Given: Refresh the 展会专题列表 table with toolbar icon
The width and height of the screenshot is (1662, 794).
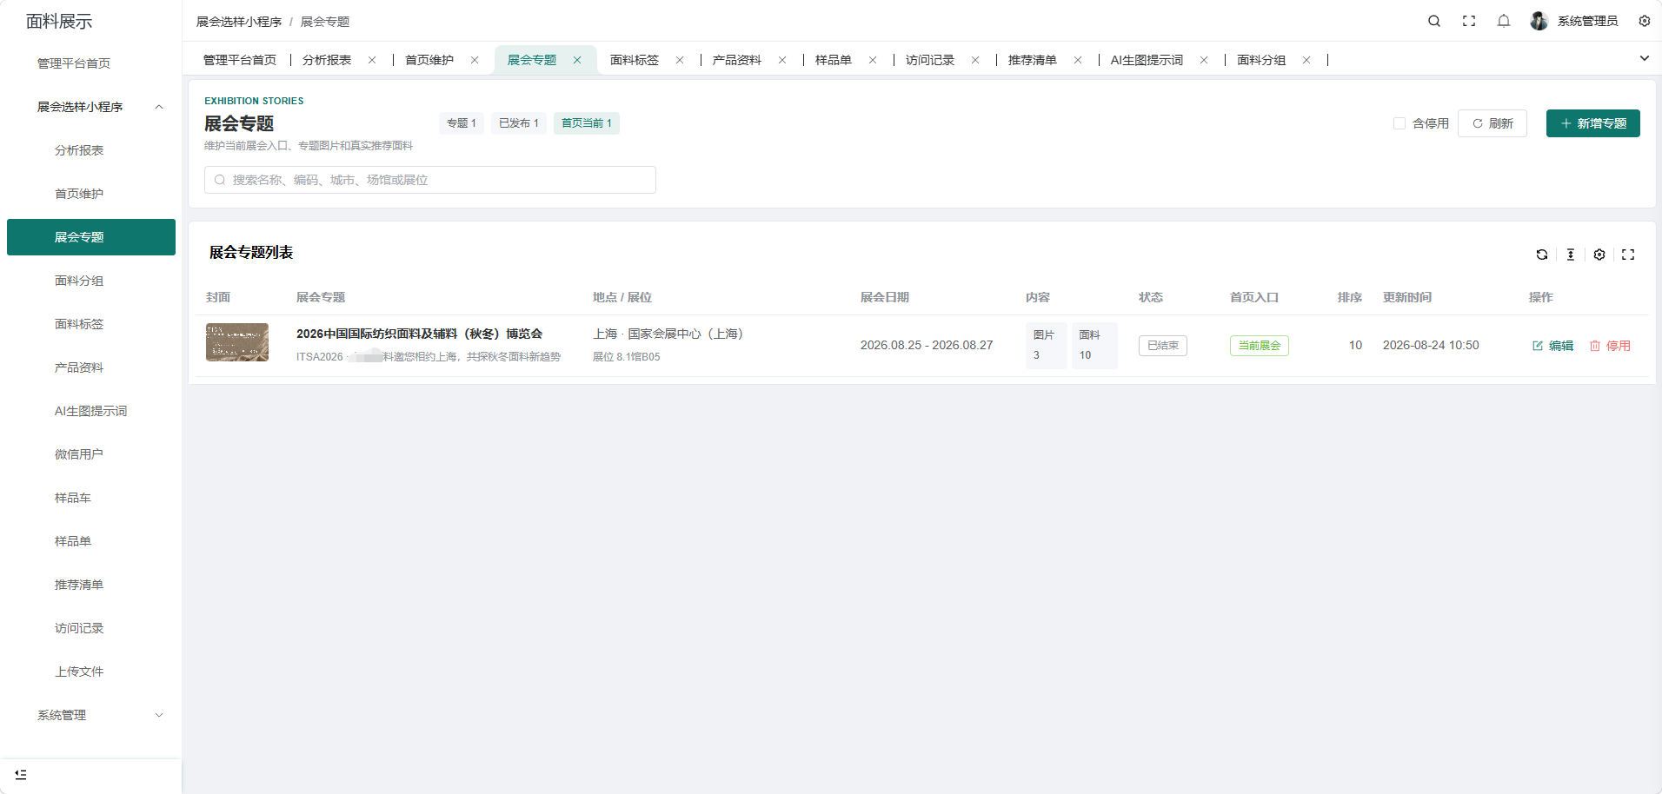Looking at the screenshot, I should (x=1542, y=255).
